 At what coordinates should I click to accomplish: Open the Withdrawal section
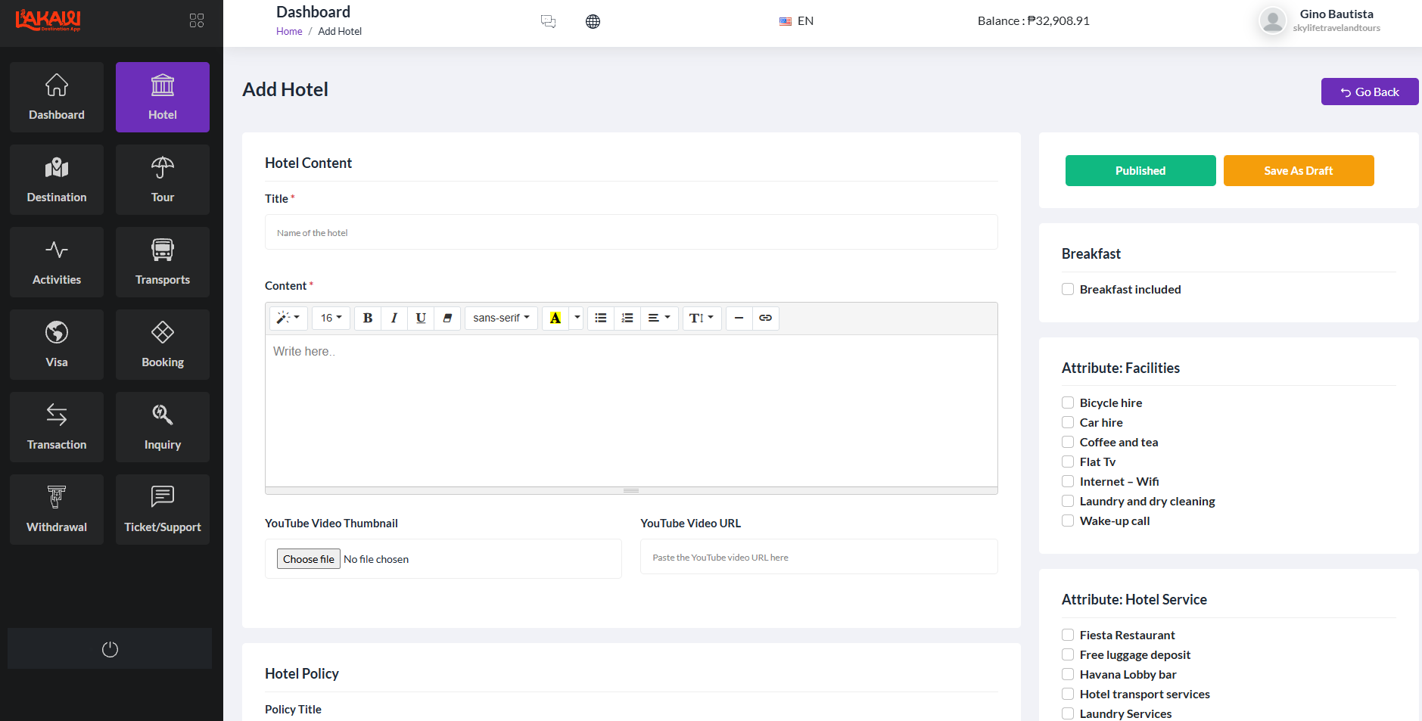tap(57, 509)
